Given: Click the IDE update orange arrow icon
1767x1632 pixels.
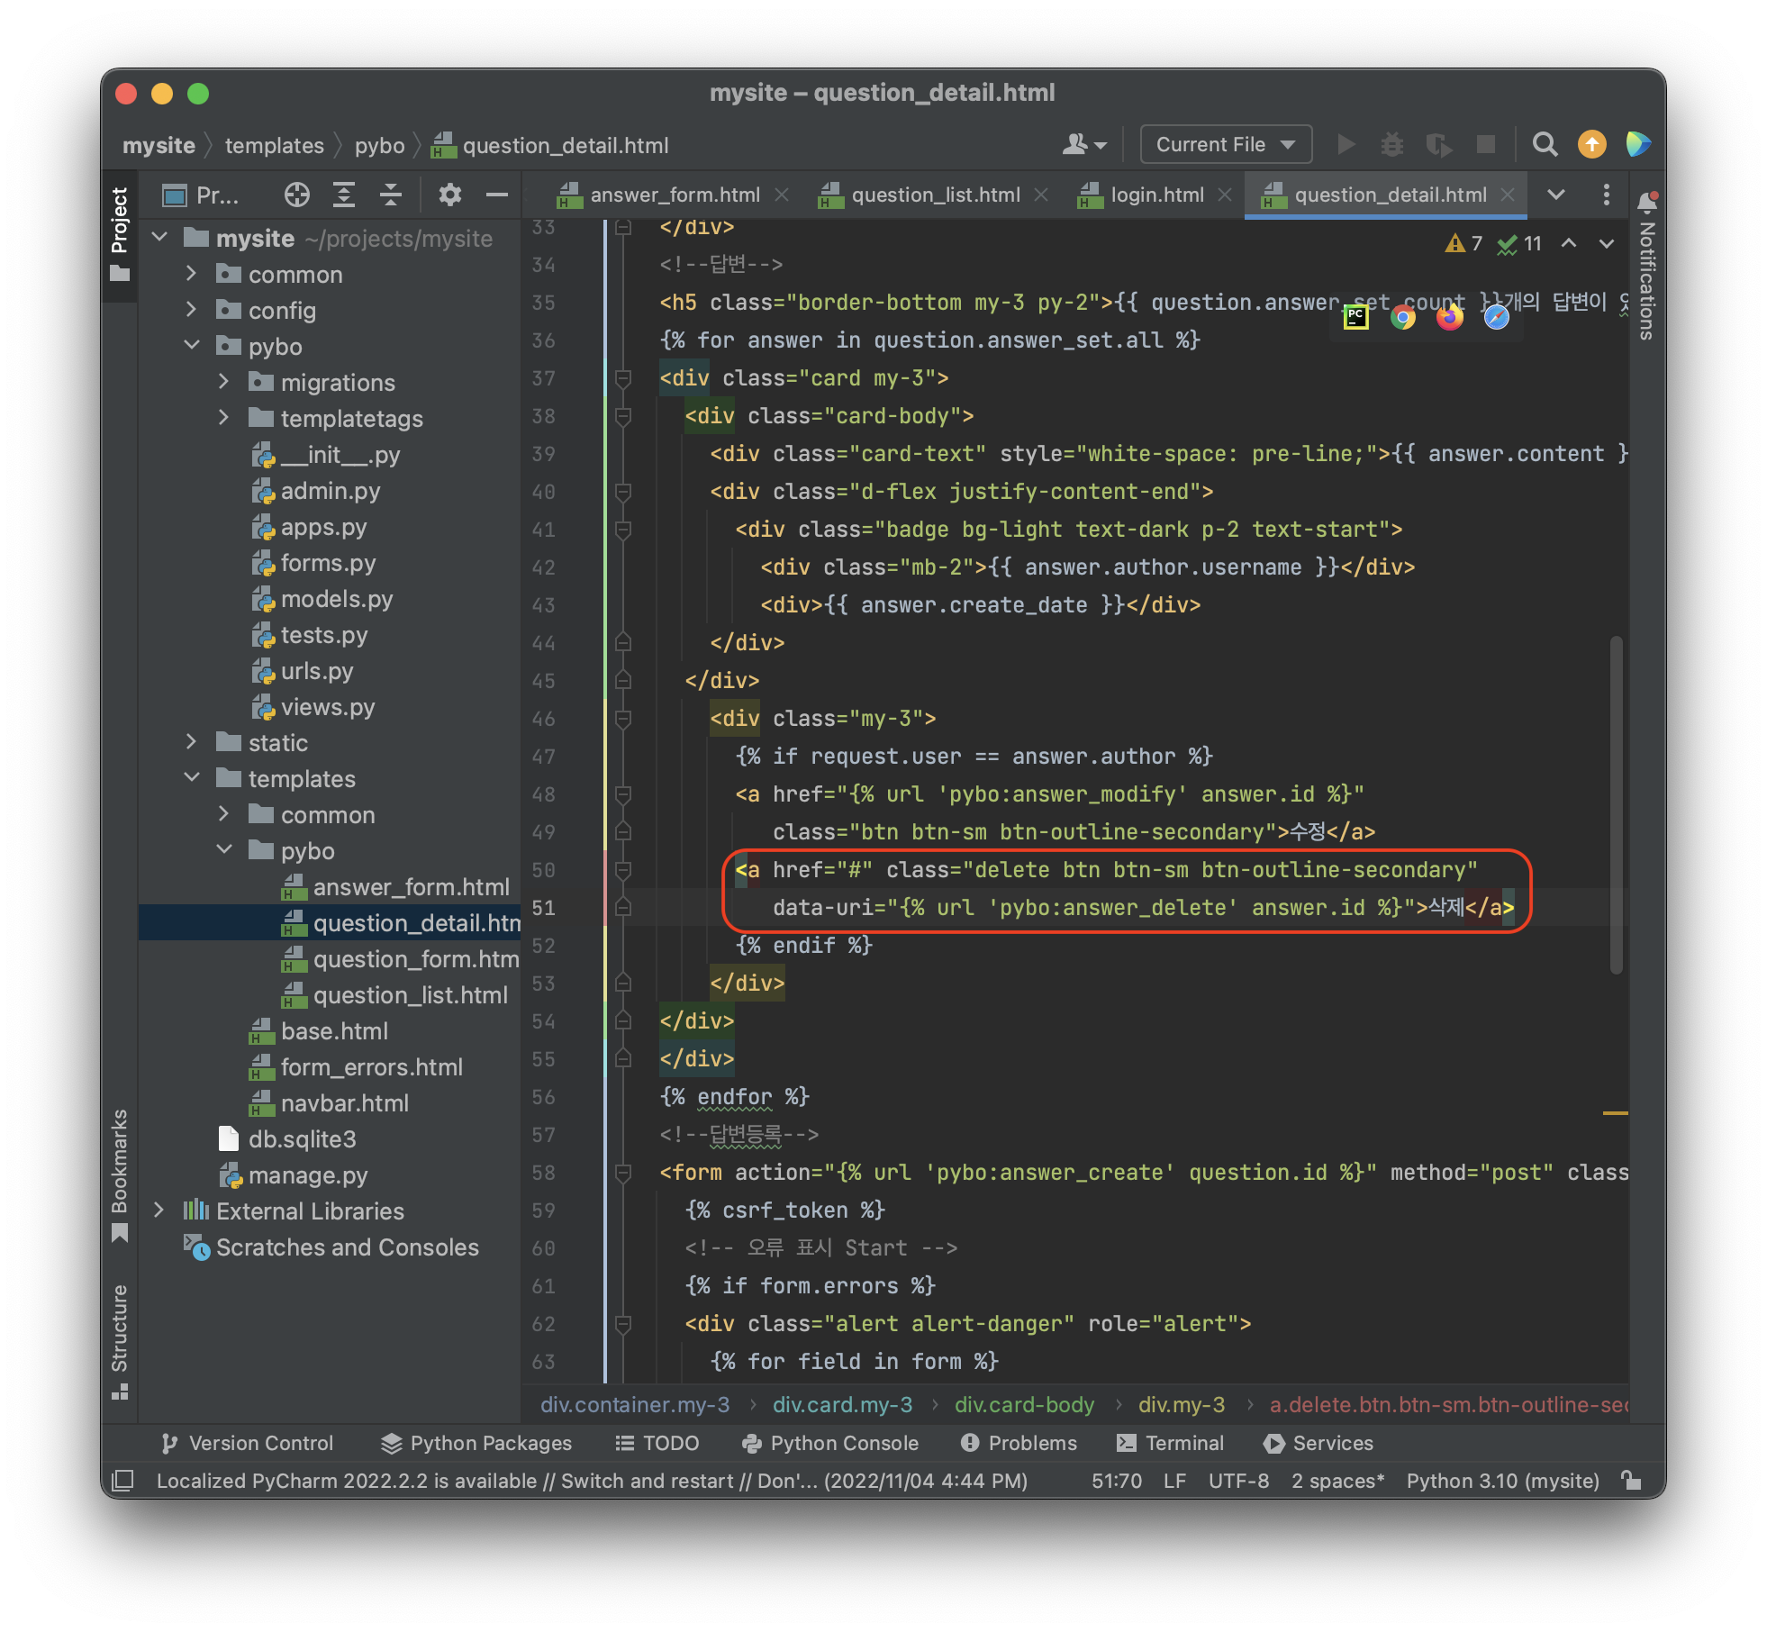Looking at the screenshot, I should click(1591, 144).
